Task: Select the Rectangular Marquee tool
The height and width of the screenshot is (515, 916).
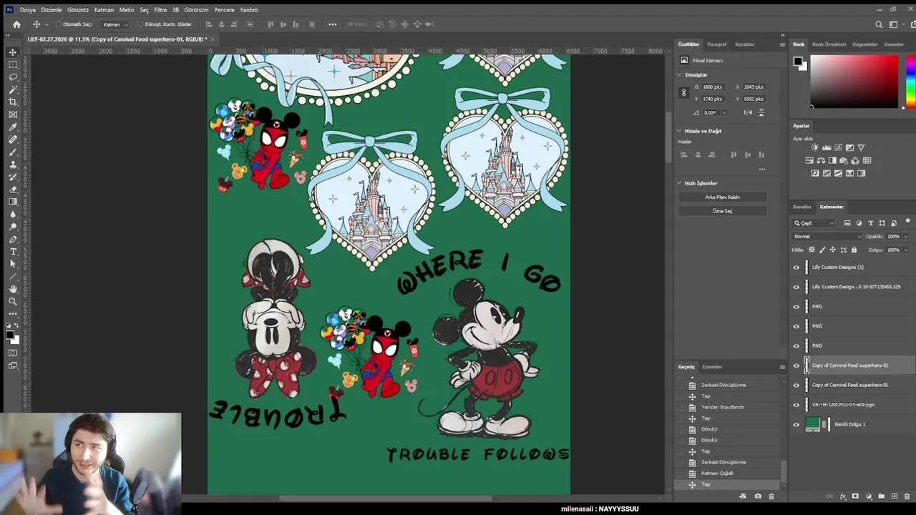Action: tap(13, 64)
